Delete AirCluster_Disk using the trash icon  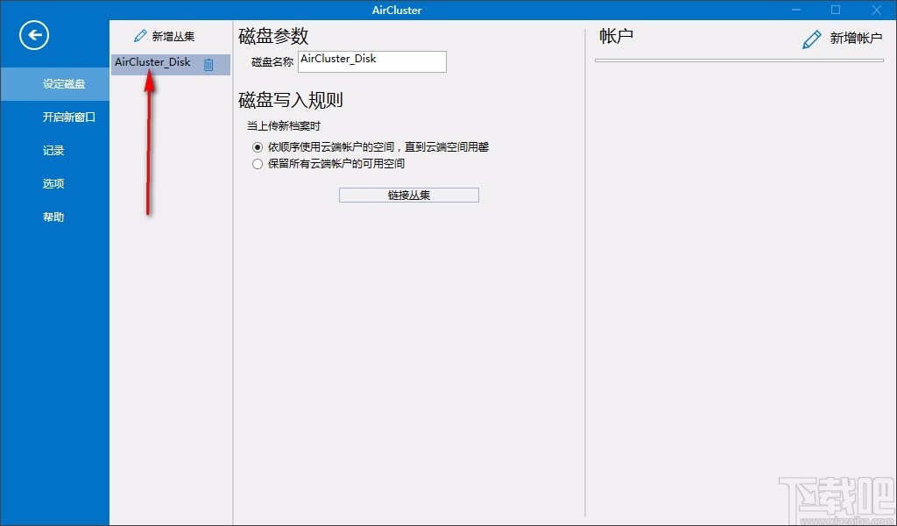(x=208, y=62)
